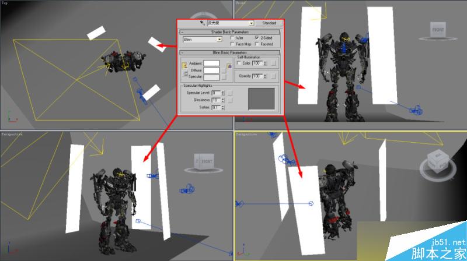Click the Standard material type button
This screenshot has width=467, height=261.
(x=269, y=23)
